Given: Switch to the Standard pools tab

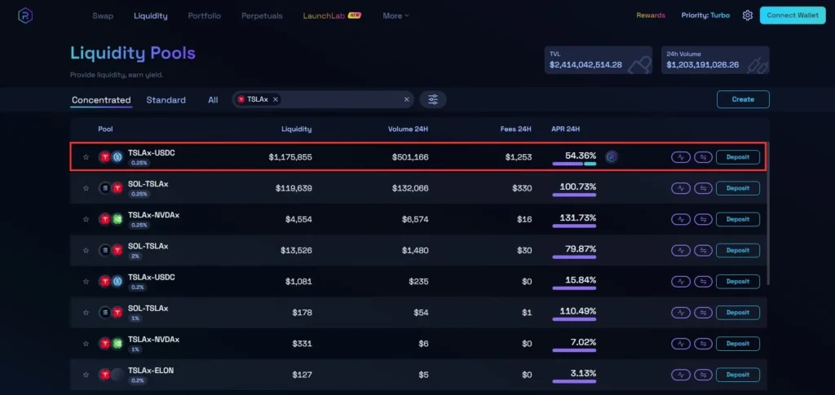Looking at the screenshot, I should click(x=166, y=100).
